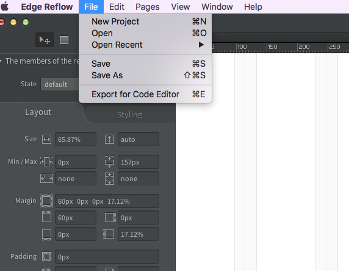Choose Open from the File menu
349x271 pixels.
[x=145, y=33]
